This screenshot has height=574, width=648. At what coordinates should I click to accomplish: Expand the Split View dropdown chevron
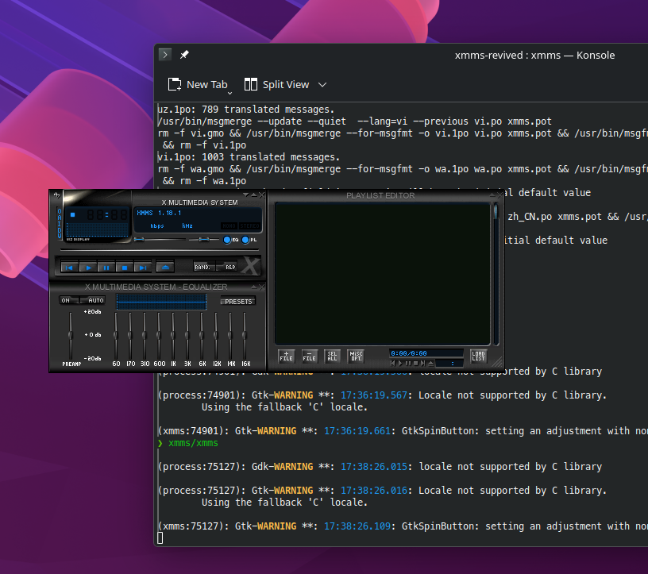(x=322, y=84)
